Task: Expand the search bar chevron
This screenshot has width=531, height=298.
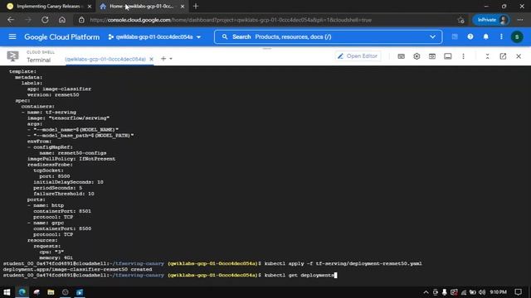Action: coord(432,36)
